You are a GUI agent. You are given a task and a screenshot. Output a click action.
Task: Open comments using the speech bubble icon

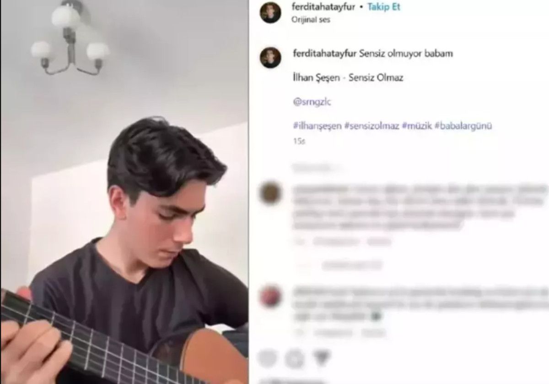pyautogui.click(x=296, y=358)
